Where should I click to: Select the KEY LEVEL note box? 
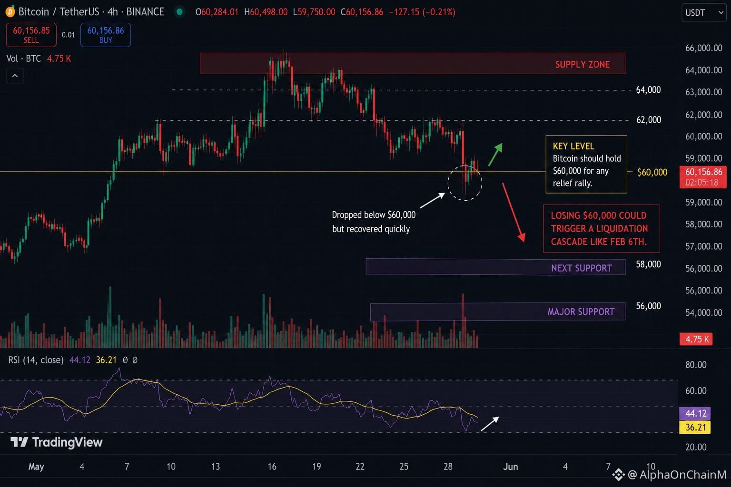586,165
